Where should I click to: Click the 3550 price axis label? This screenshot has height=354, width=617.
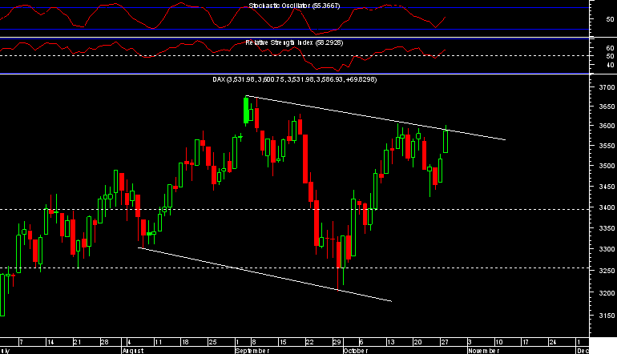point(607,146)
